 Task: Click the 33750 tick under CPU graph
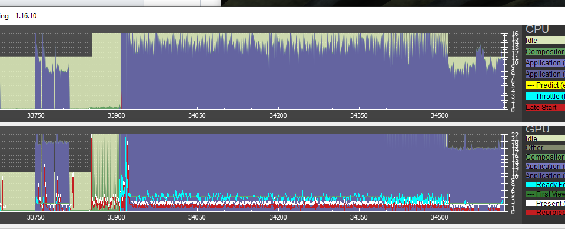coord(36,116)
